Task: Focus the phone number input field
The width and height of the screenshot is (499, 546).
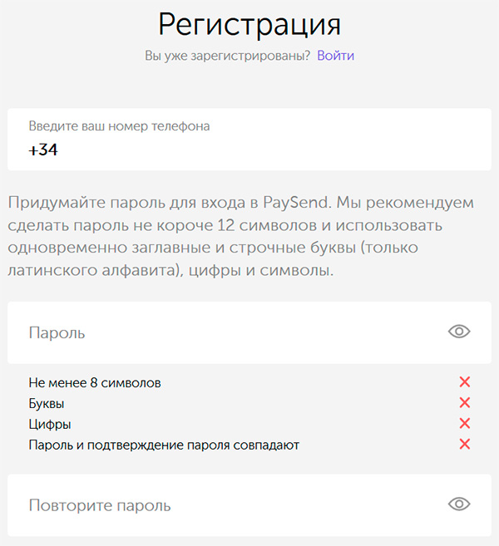Action: (x=249, y=151)
